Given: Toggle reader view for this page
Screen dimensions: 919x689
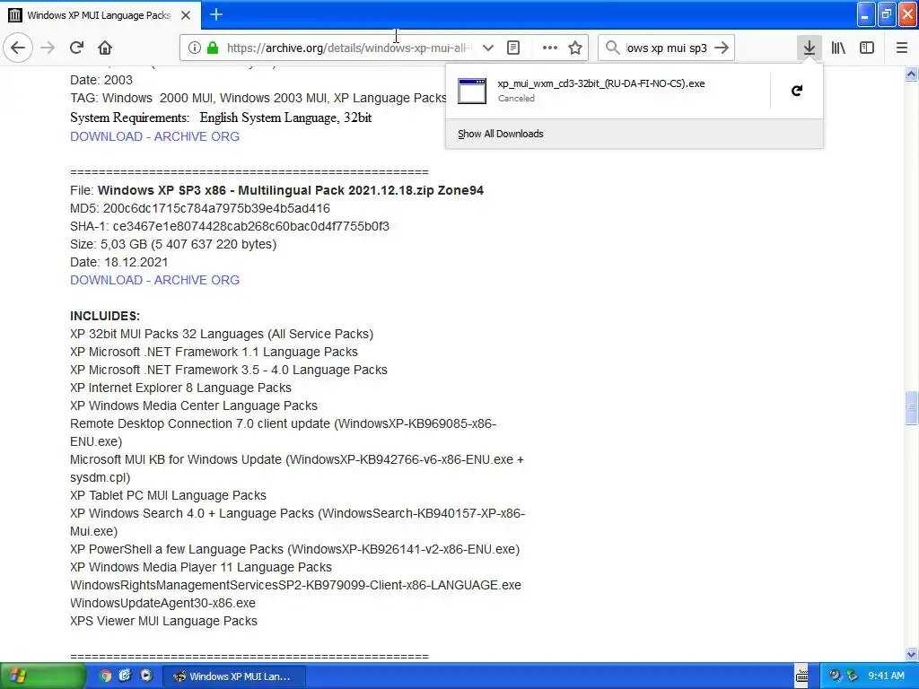Looking at the screenshot, I should coord(512,48).
